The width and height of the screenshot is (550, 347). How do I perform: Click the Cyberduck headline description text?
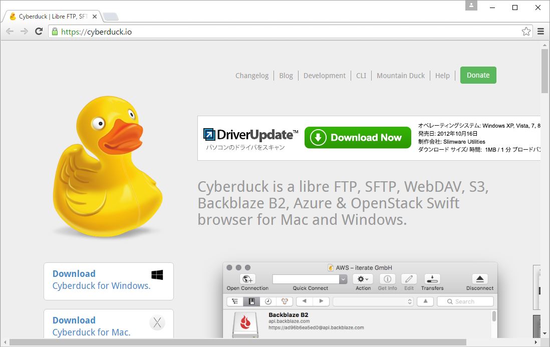[x=343, y=203]
